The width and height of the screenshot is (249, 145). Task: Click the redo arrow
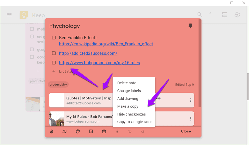(143, 131)
